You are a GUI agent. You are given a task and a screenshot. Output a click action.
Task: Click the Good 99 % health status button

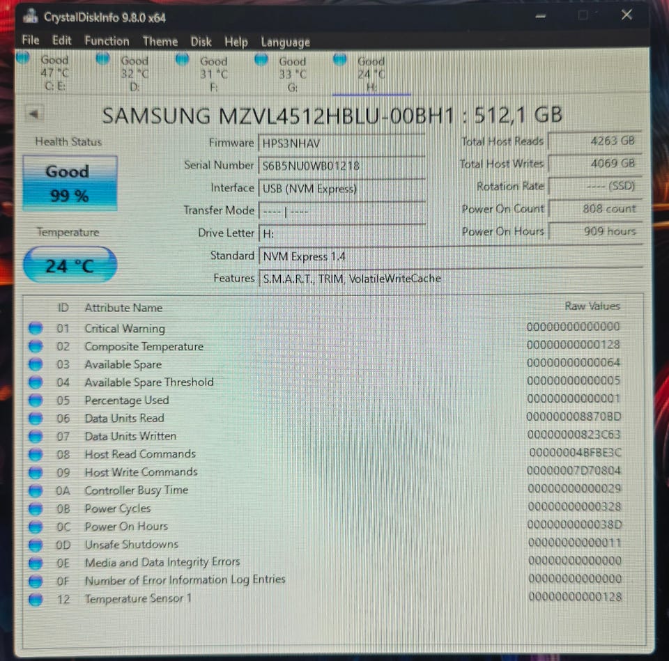(70, 183)
